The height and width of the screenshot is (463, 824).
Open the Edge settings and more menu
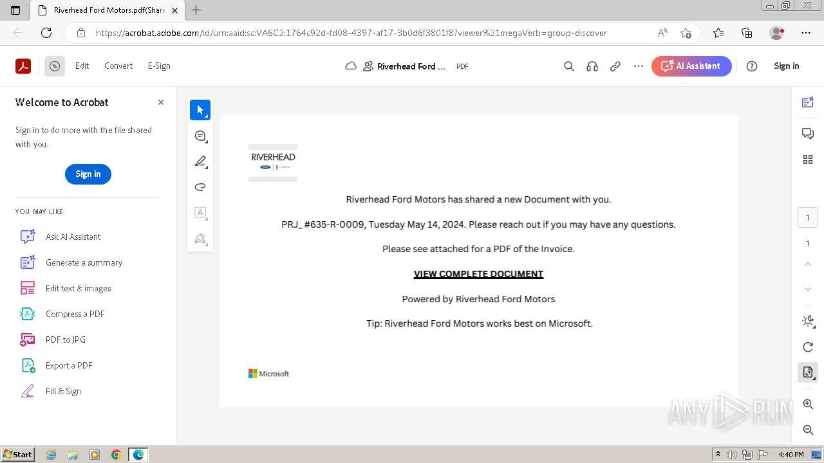click(806, 33)
